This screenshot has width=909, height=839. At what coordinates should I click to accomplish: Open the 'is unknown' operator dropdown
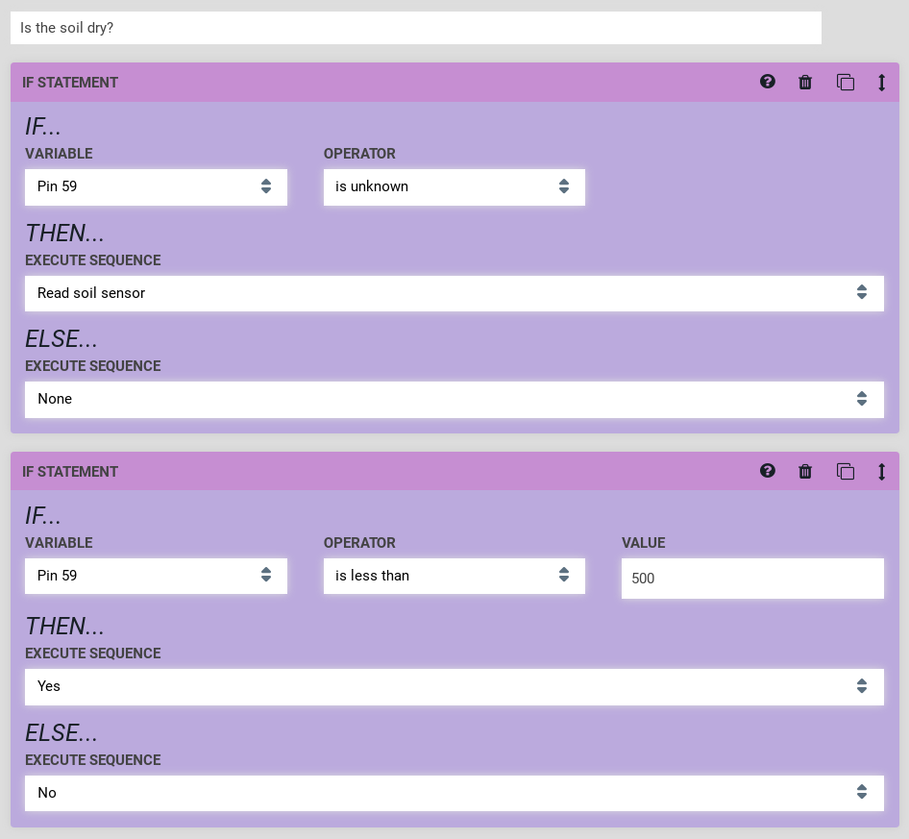click(x=454, y=186)
